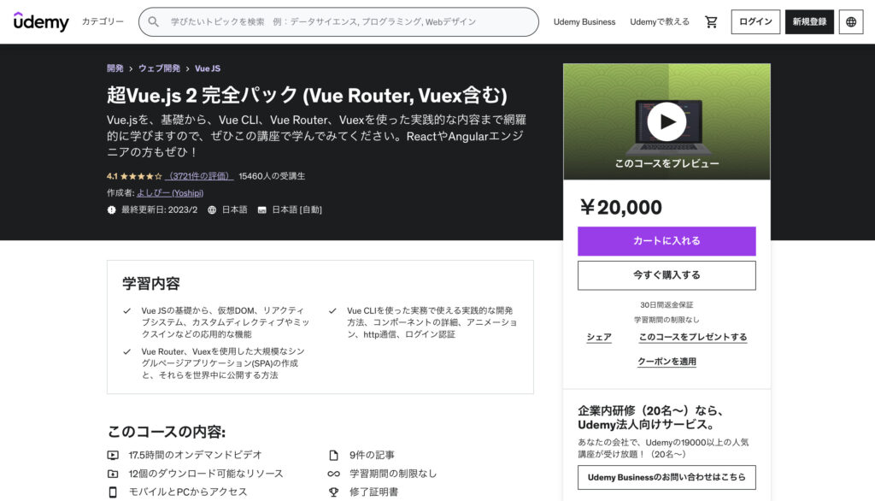Click the 開発 breadcrumb
875x501 pixels.
point(115,68)
